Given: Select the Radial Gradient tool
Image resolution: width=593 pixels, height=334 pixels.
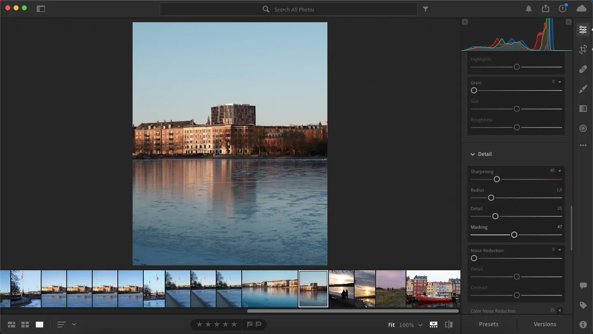Looking at the screenshot, I should 583,128.
